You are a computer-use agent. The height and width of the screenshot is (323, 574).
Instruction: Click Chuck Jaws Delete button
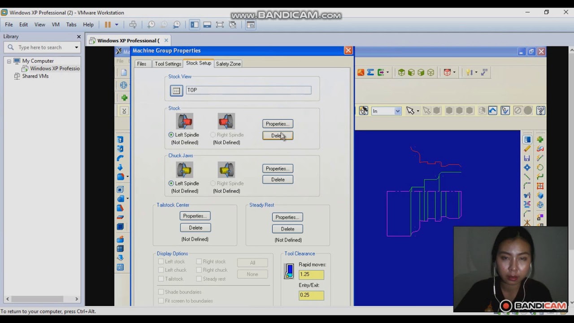click(278, 179)
